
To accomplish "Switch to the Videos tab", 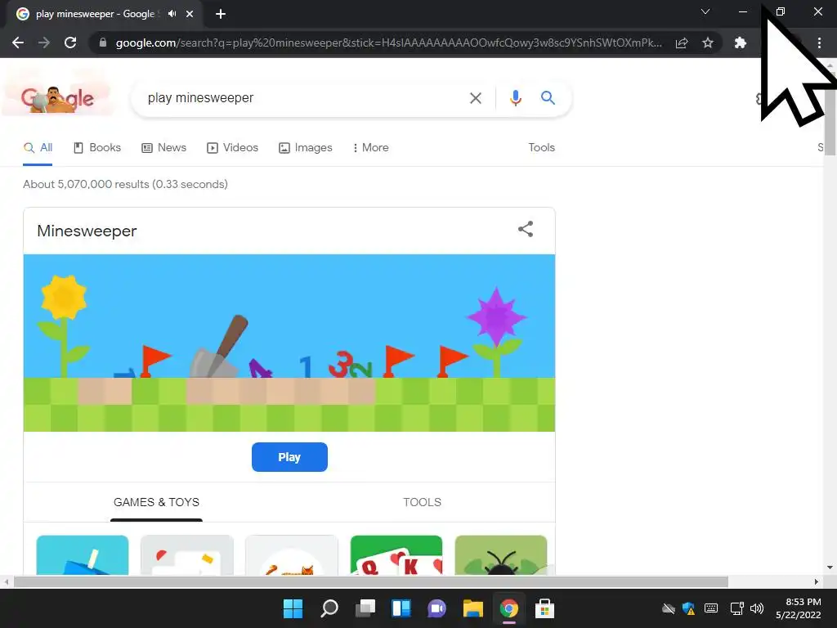I will tap(232, 147).
